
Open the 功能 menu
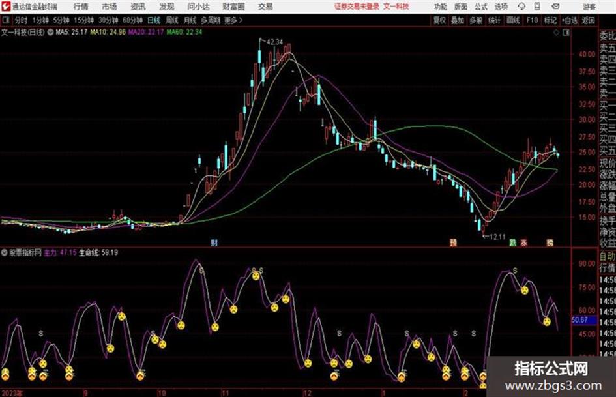coord(441,7)
